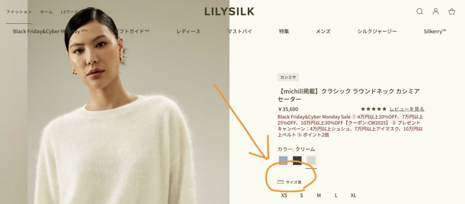
Task: Open the user account icon
Action: point(436,12)
